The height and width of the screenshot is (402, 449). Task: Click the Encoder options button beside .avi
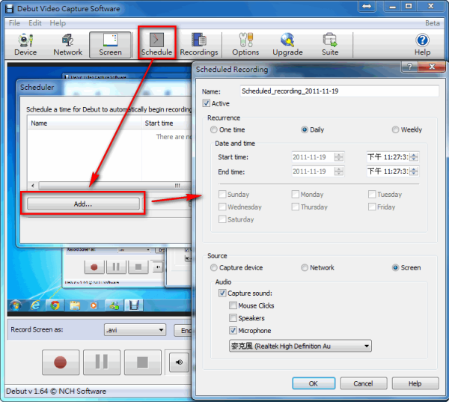pos(183,330)
